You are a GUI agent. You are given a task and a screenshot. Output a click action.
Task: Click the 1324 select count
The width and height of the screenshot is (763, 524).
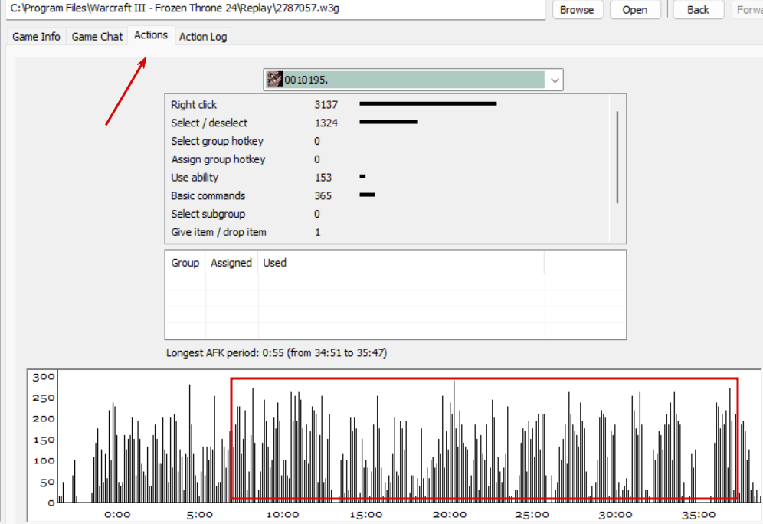(326, 123)
